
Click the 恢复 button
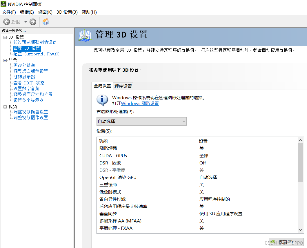click(286, 242)
